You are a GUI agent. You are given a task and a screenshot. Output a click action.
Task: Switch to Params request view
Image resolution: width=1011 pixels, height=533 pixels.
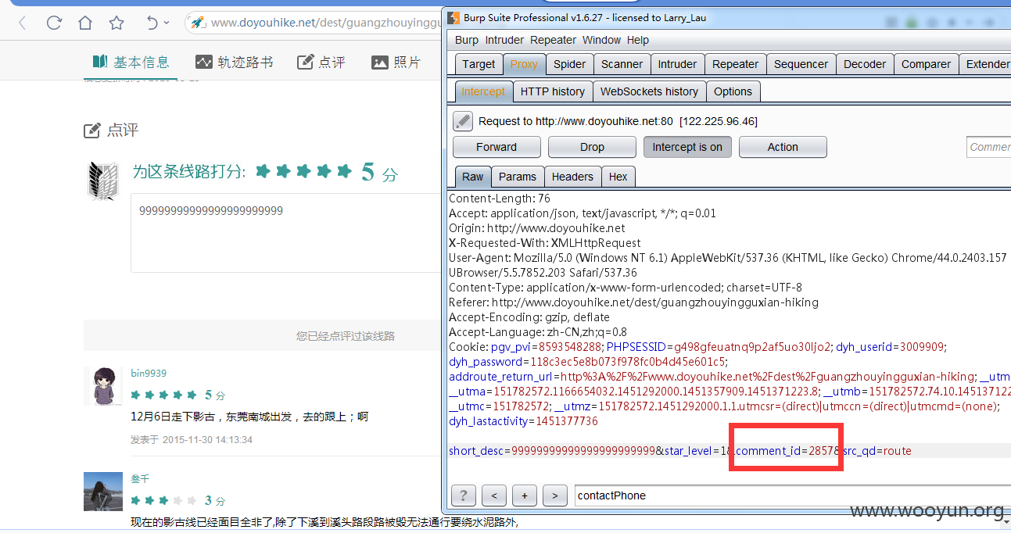point(518,177)
